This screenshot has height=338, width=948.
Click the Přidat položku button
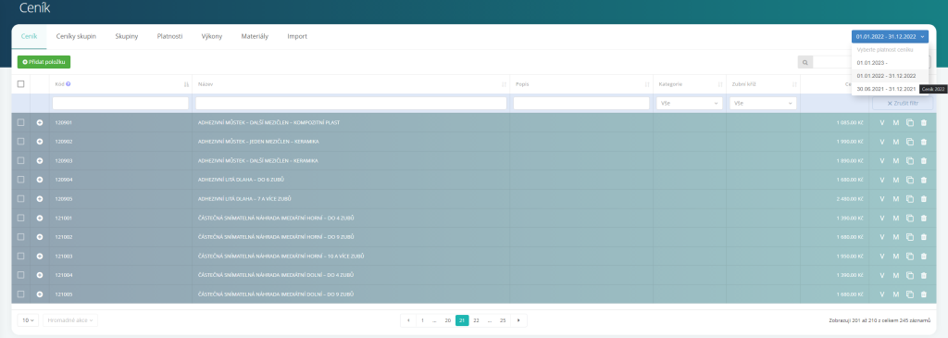[x=44, y=62]
